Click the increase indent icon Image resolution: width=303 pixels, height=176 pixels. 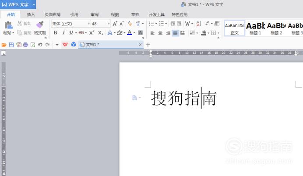180,24
